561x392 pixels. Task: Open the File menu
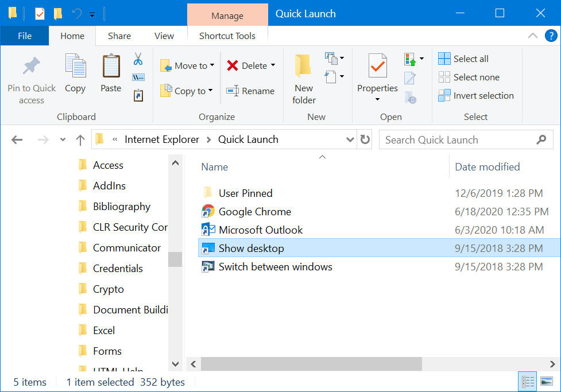(25, 36)
